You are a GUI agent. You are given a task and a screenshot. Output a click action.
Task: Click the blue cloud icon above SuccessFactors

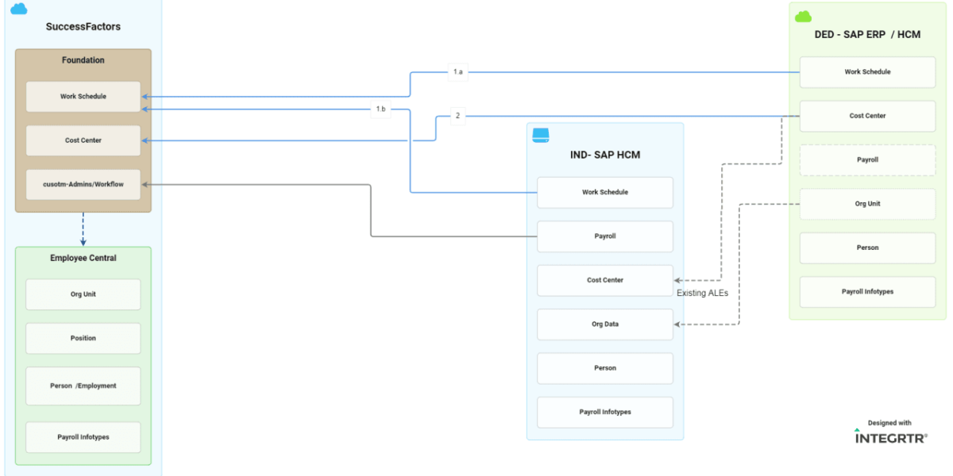(18, 9)
